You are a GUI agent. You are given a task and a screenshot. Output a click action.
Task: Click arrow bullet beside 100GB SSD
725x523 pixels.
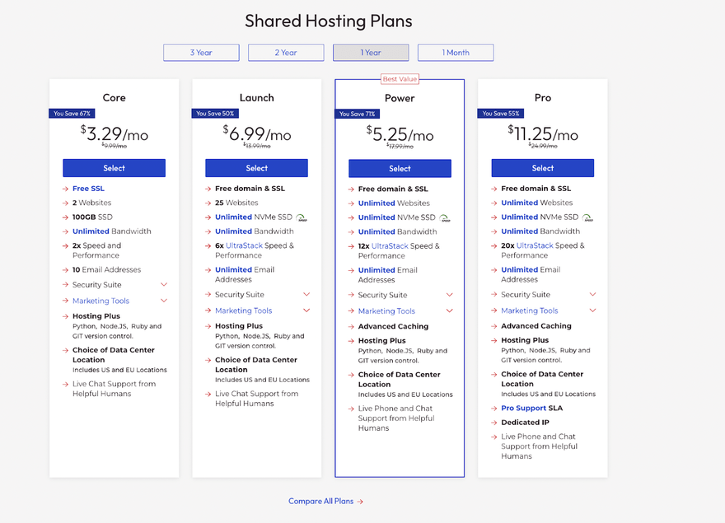coord(65,217)
